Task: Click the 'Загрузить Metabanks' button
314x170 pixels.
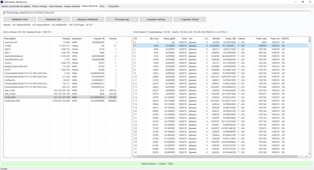Action: pyautogui.click(x=88, y=19)
